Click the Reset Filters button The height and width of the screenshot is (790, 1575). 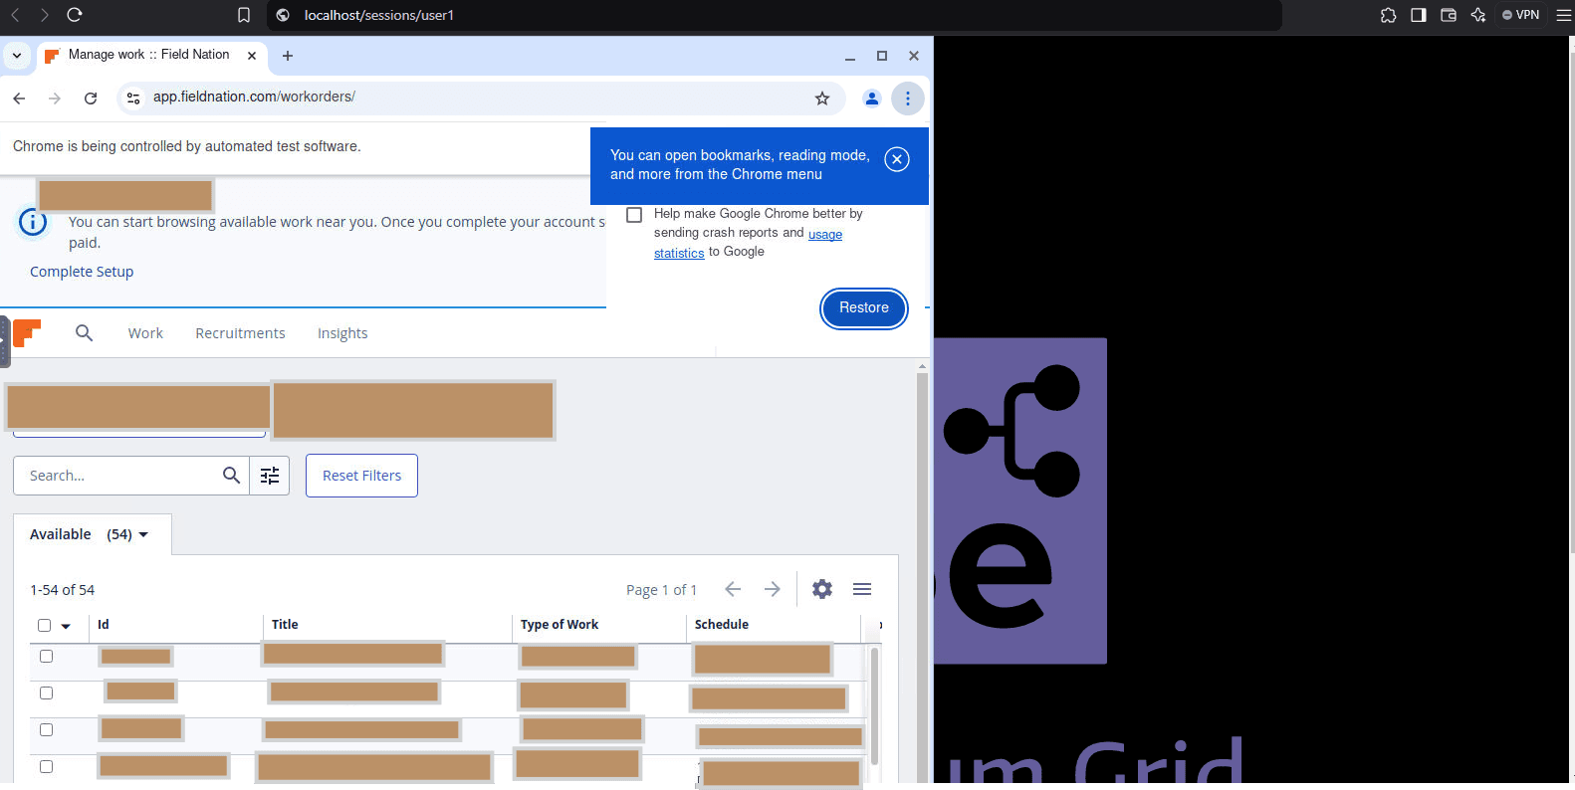(361, 476)
